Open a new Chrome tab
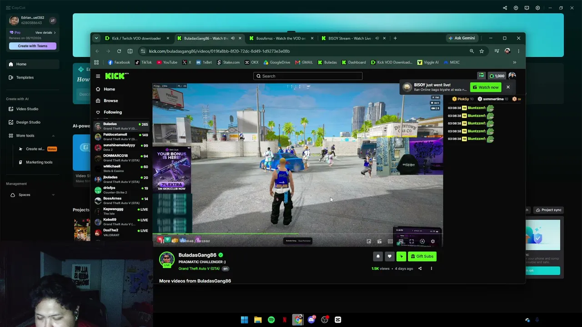 tap(395, 38)
